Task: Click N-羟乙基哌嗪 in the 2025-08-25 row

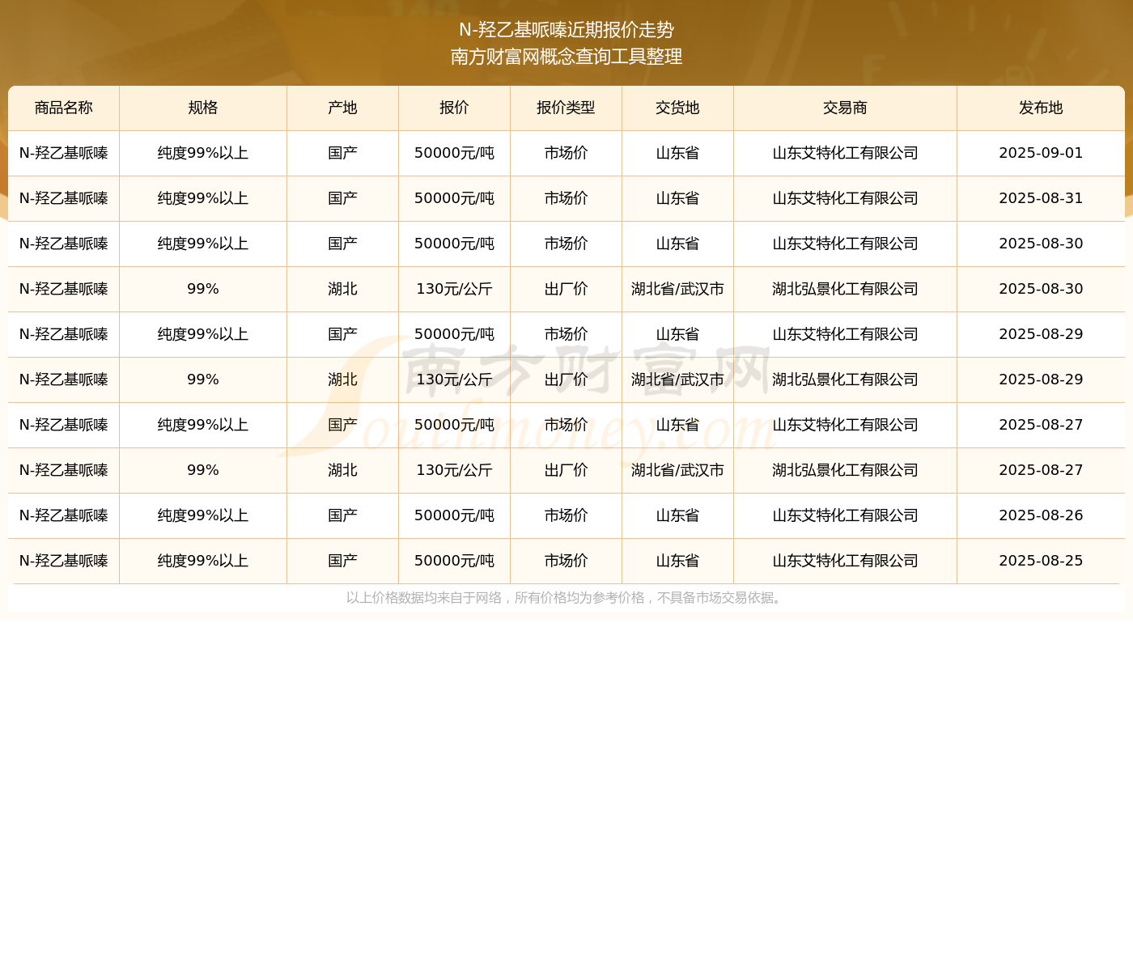Action: [x=64, y=561]
